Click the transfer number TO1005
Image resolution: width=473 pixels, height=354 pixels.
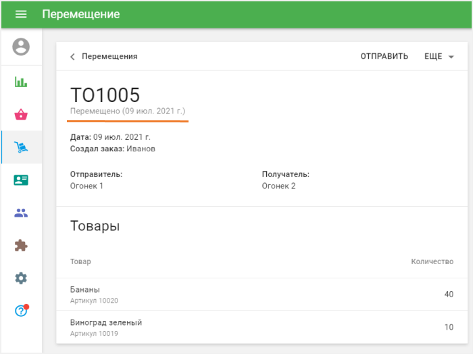105,95
